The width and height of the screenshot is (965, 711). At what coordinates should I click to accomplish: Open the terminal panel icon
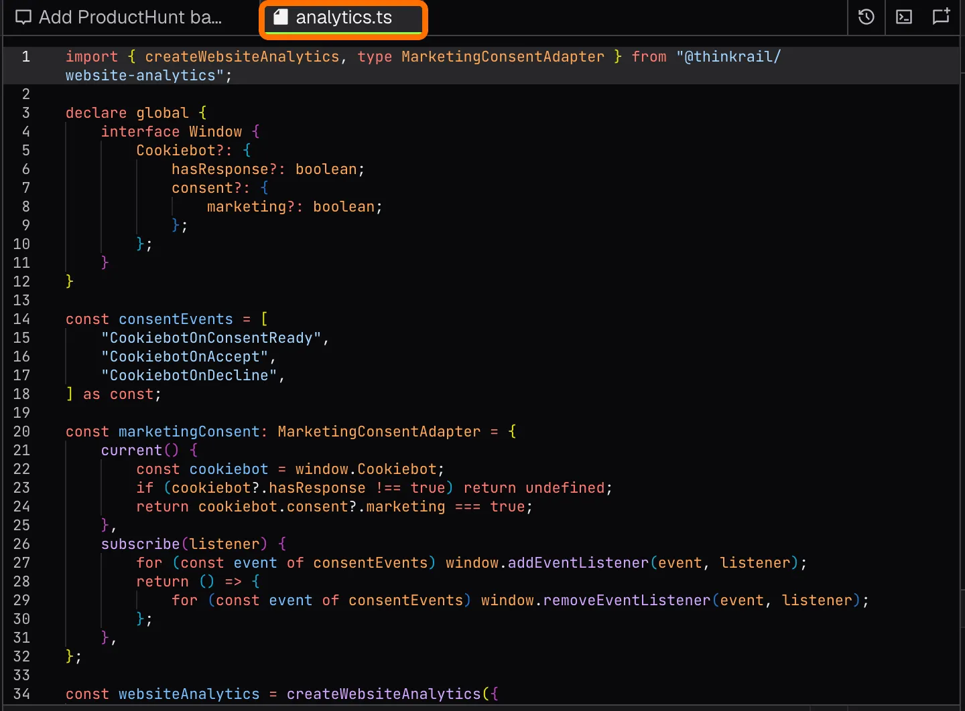[x=904, y=17]
